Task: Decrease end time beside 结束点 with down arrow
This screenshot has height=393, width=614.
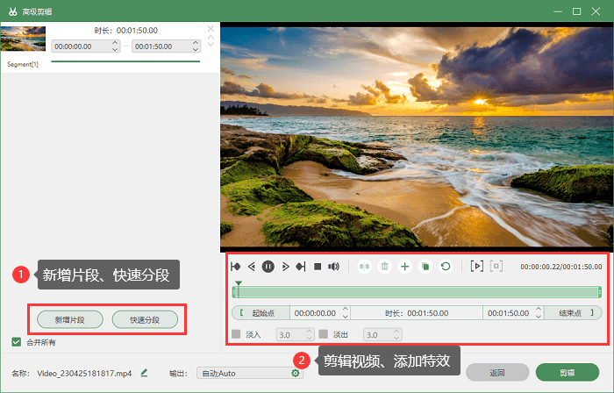Action: click(x=539, y=317)
